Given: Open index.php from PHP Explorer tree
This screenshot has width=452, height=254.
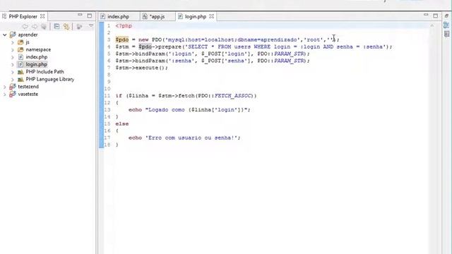Looking at the screenshot, I should click(37, 57).
